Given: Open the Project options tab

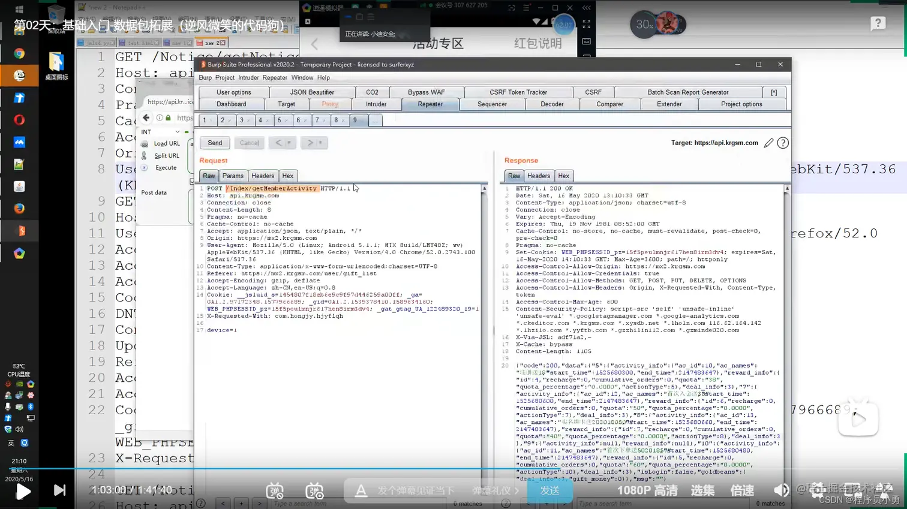Looking at the screenshot, I should [x=741, y=104].
